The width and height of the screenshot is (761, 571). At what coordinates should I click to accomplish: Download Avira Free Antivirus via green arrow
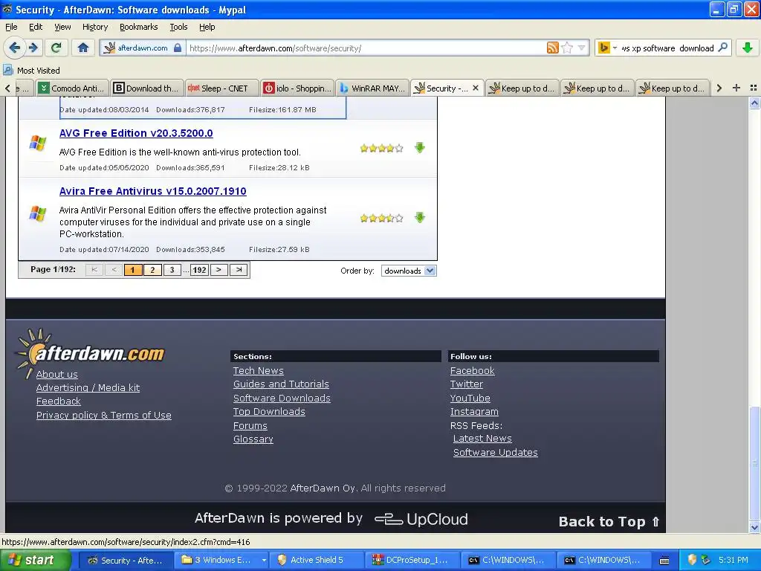point(420,218)
